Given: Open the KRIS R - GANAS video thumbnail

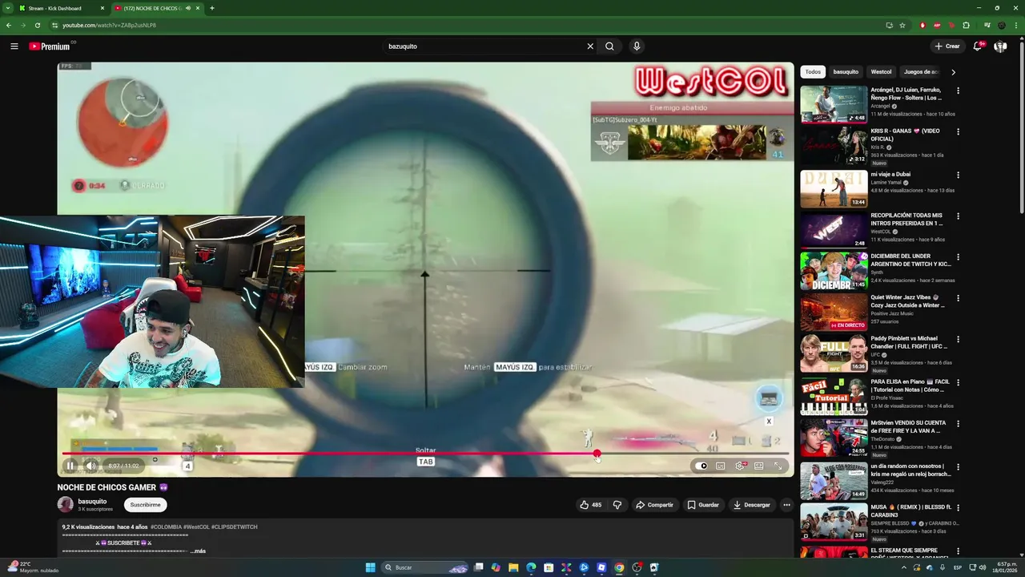Looking at the screenshot, I should point(834,146).
